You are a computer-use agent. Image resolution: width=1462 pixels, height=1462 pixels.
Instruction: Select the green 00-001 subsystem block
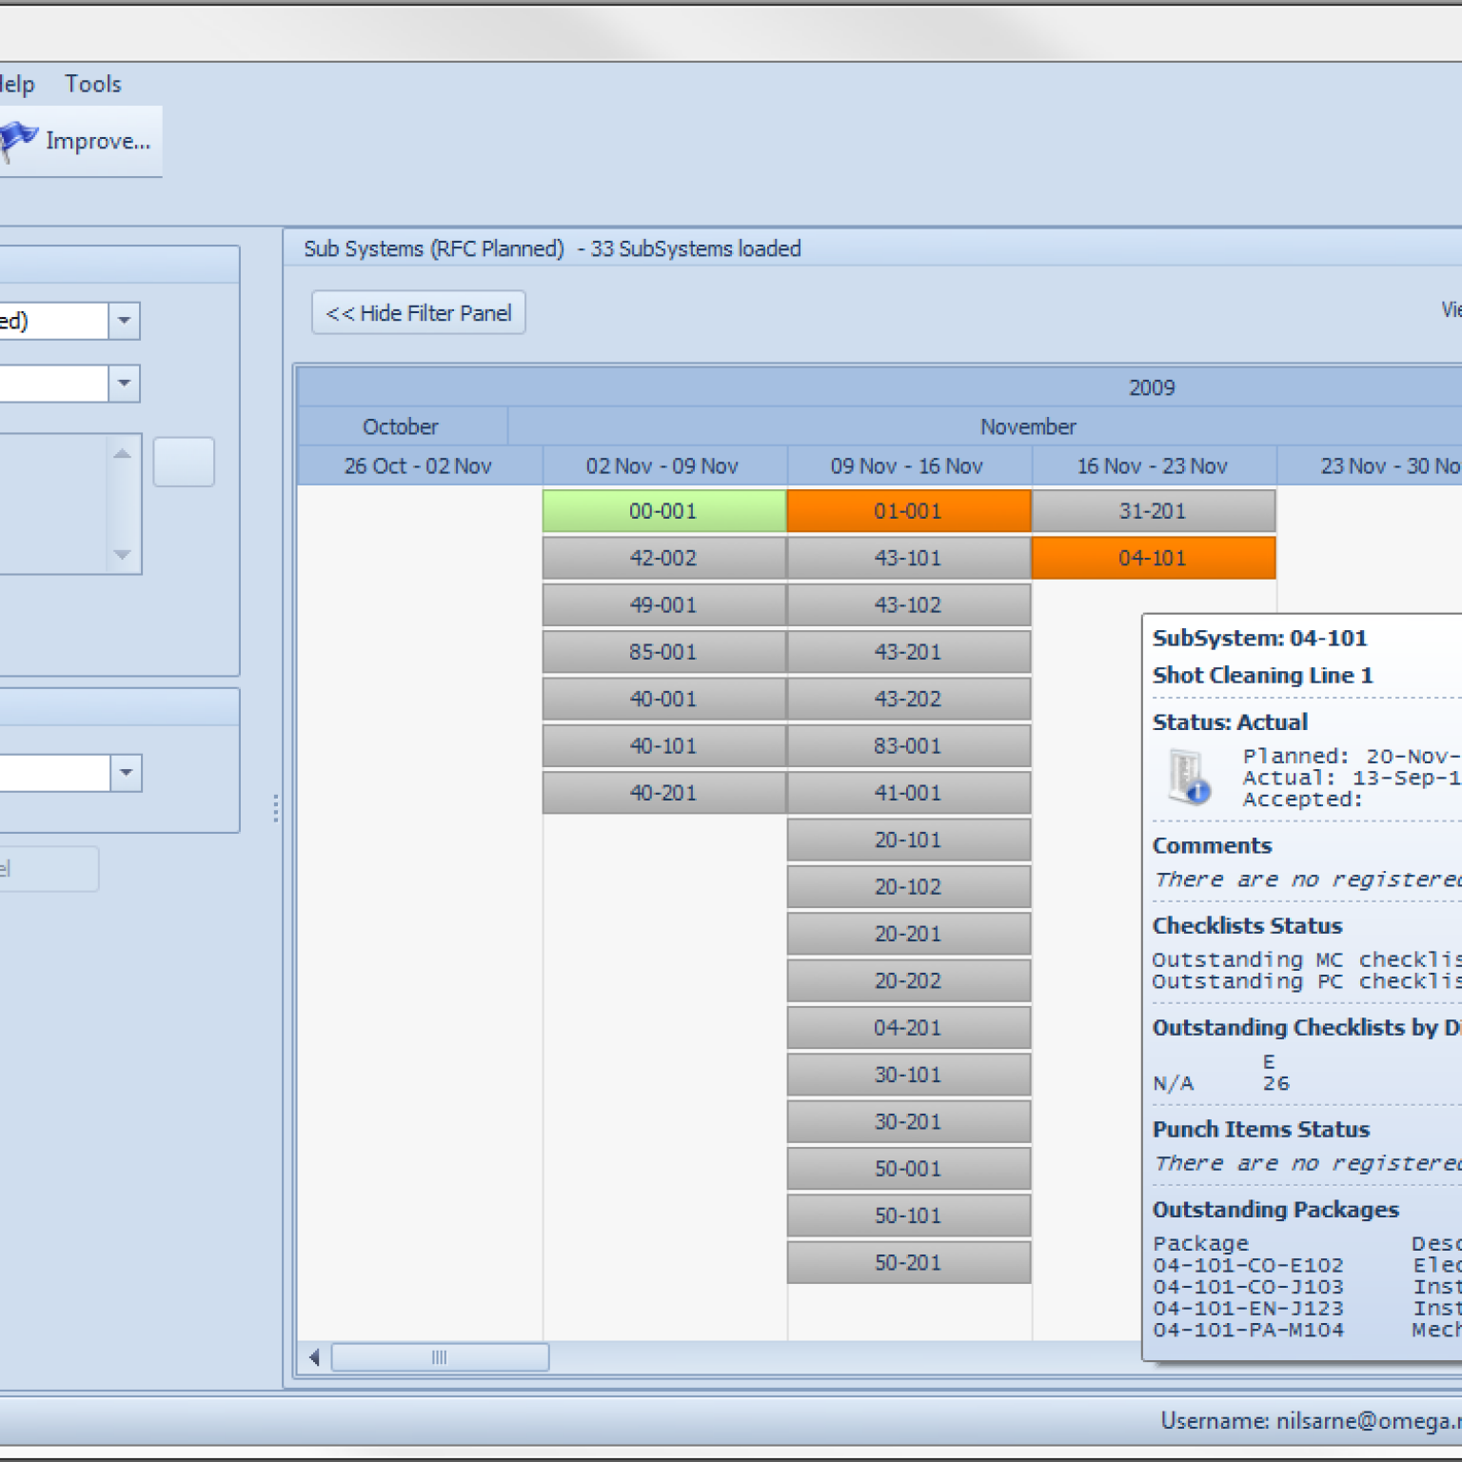pos(663,511)
